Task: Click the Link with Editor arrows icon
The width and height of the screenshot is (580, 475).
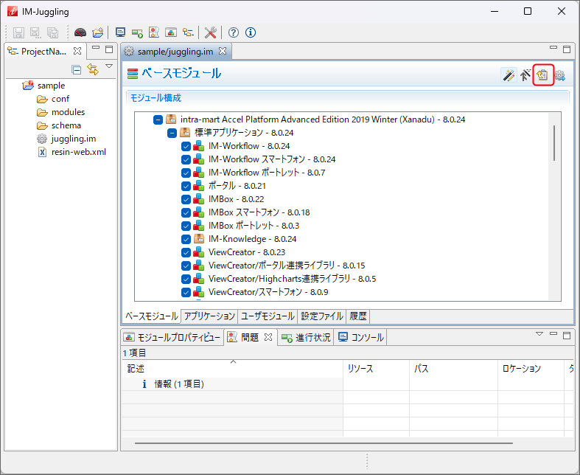Action: point(93,69)
